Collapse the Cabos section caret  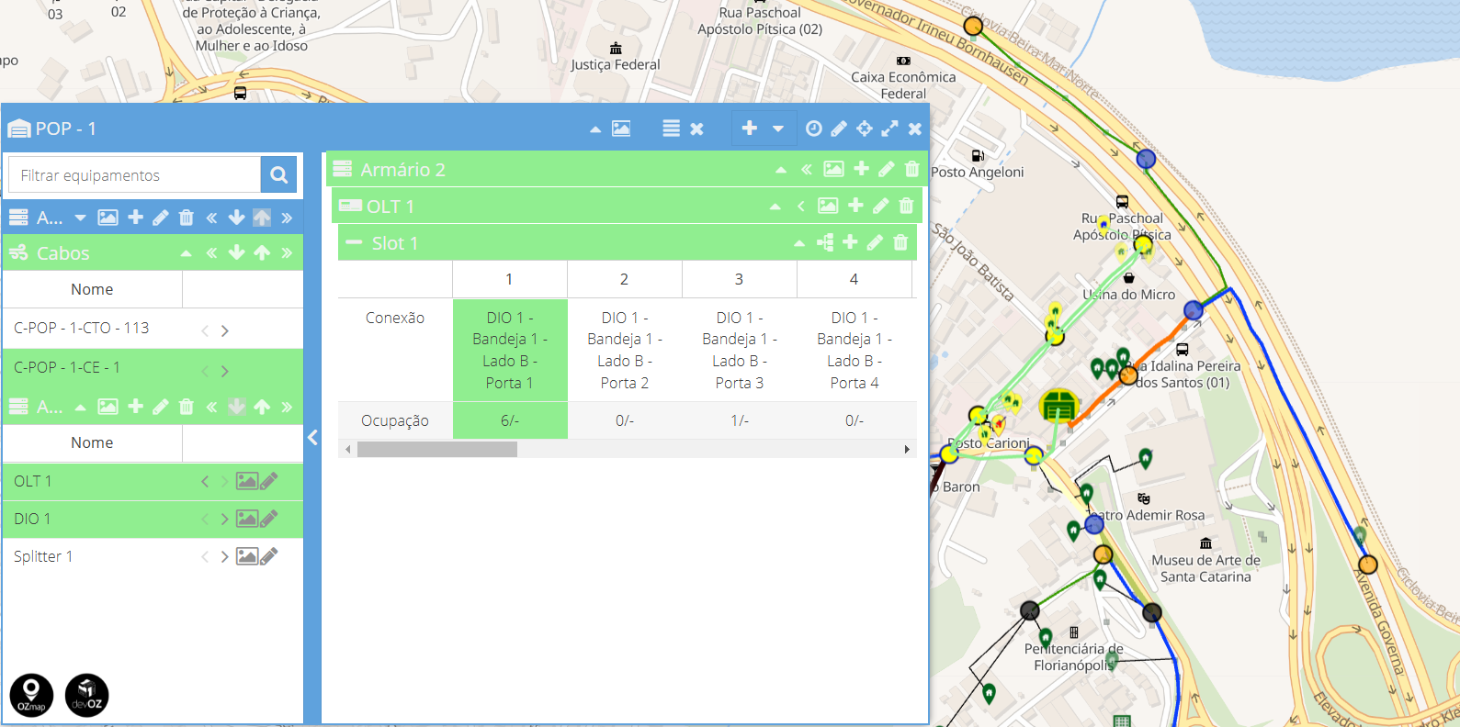point(187,253)
